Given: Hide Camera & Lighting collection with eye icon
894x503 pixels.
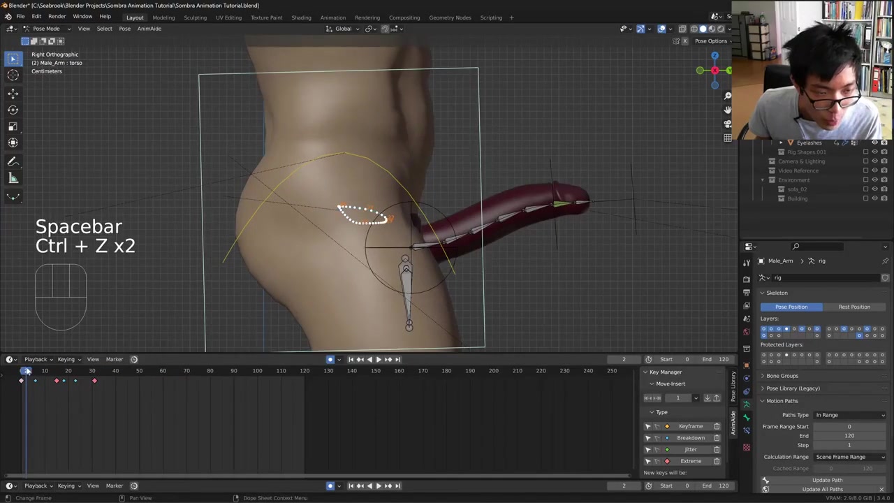Looking at the screenshot, I should pos(874,161).
